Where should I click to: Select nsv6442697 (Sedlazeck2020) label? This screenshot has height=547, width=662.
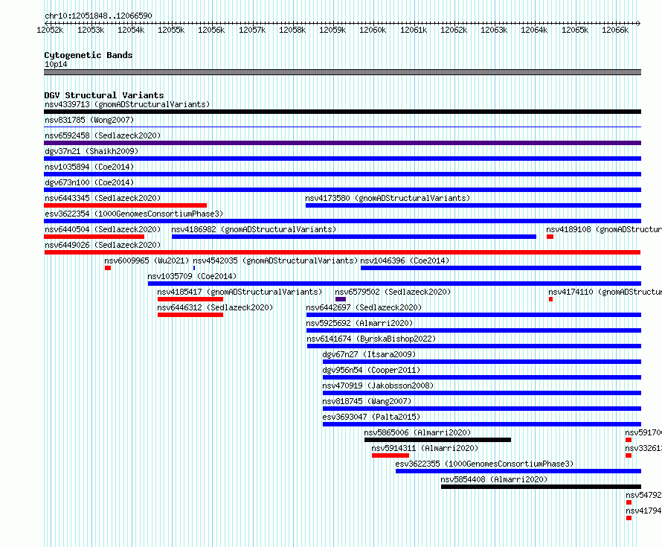coord(364,307)
